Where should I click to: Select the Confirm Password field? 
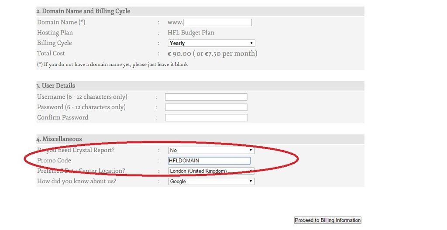(206, 118)
